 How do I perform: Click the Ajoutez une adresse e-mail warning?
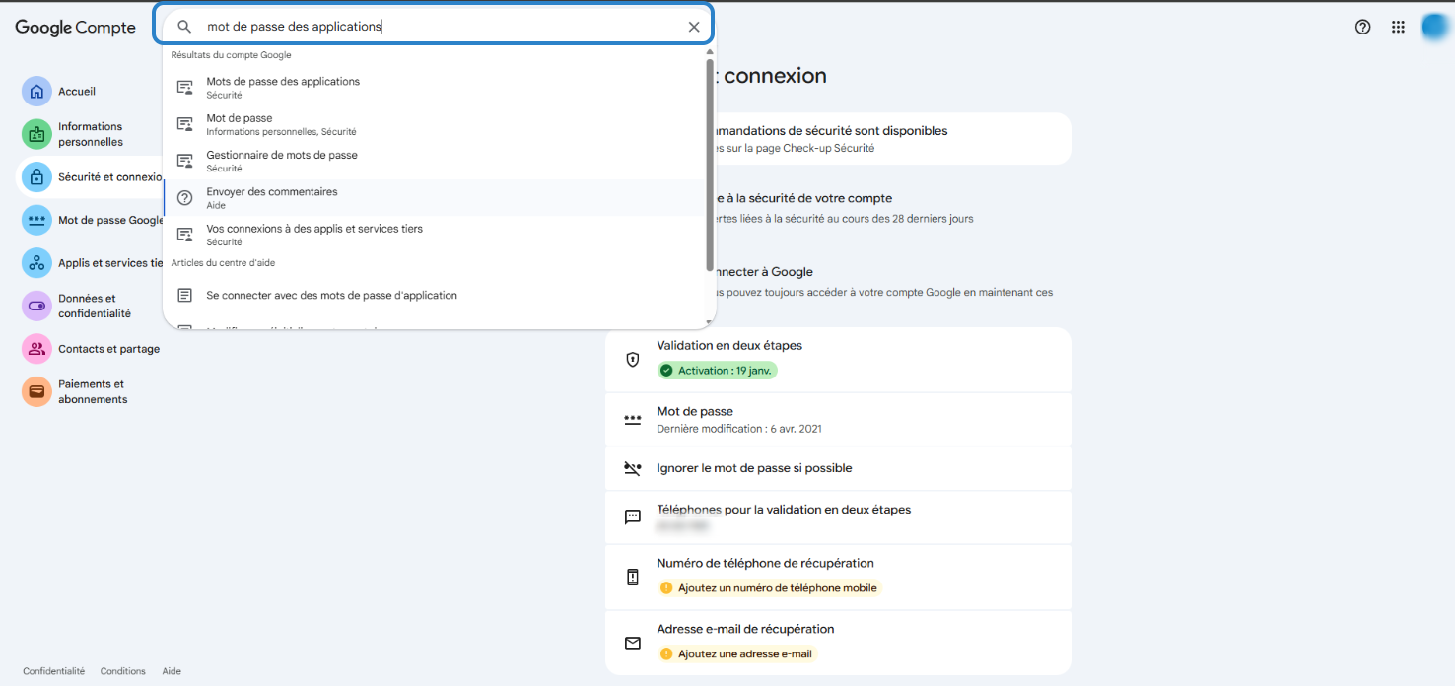coord(737,653)
